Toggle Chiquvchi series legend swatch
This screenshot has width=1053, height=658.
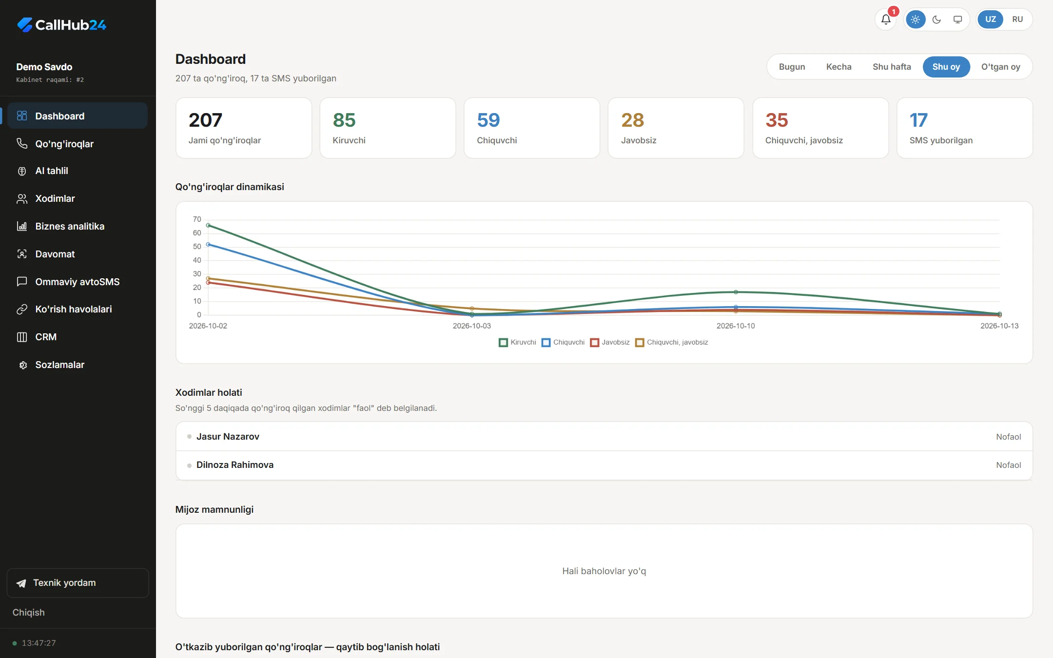pyautogui.click(x=546, y=342)
